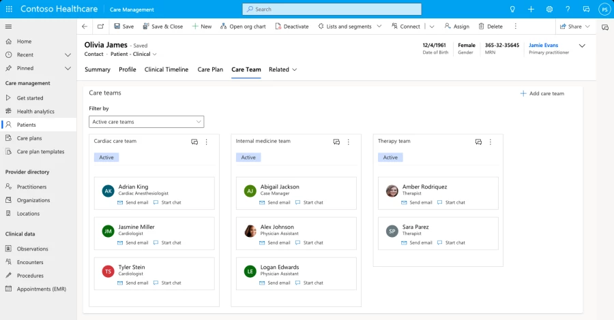The height and width of the screenshot is (320, 614).
Task: Open chat for Therapy team
Action: coord(478,142)
